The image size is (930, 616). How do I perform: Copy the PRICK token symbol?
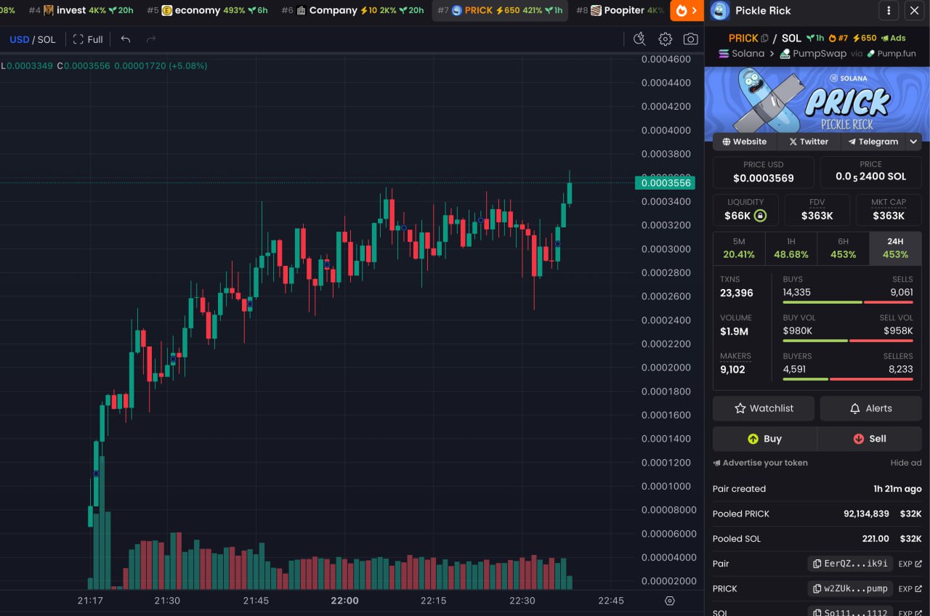(764, 38)
